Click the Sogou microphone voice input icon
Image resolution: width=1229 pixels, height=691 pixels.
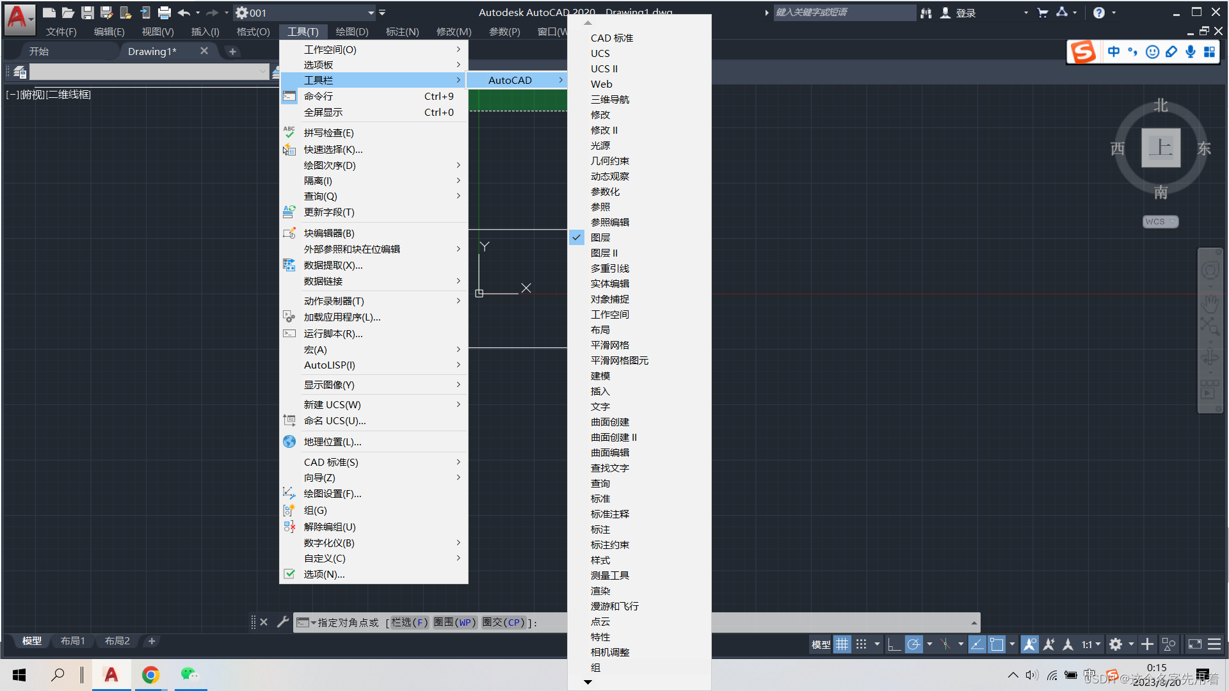pos(1191,52)
